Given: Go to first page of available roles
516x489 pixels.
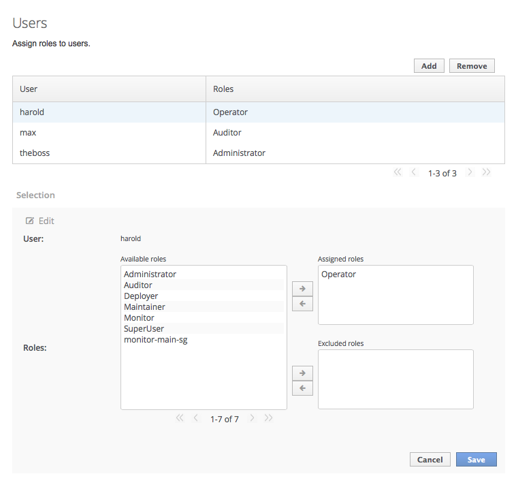Looking at the screenshot, I should click(180, 418).
